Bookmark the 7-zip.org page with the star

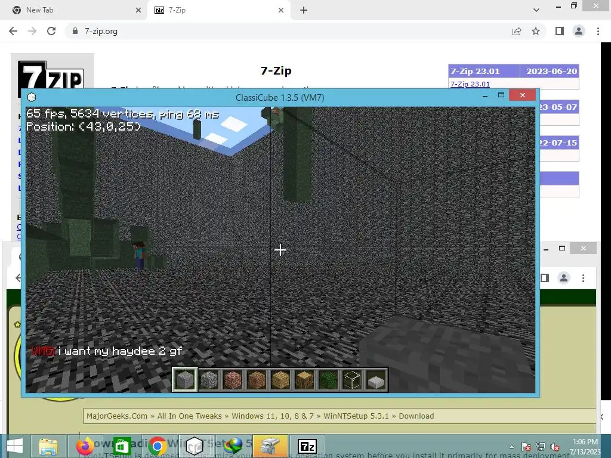536,31
